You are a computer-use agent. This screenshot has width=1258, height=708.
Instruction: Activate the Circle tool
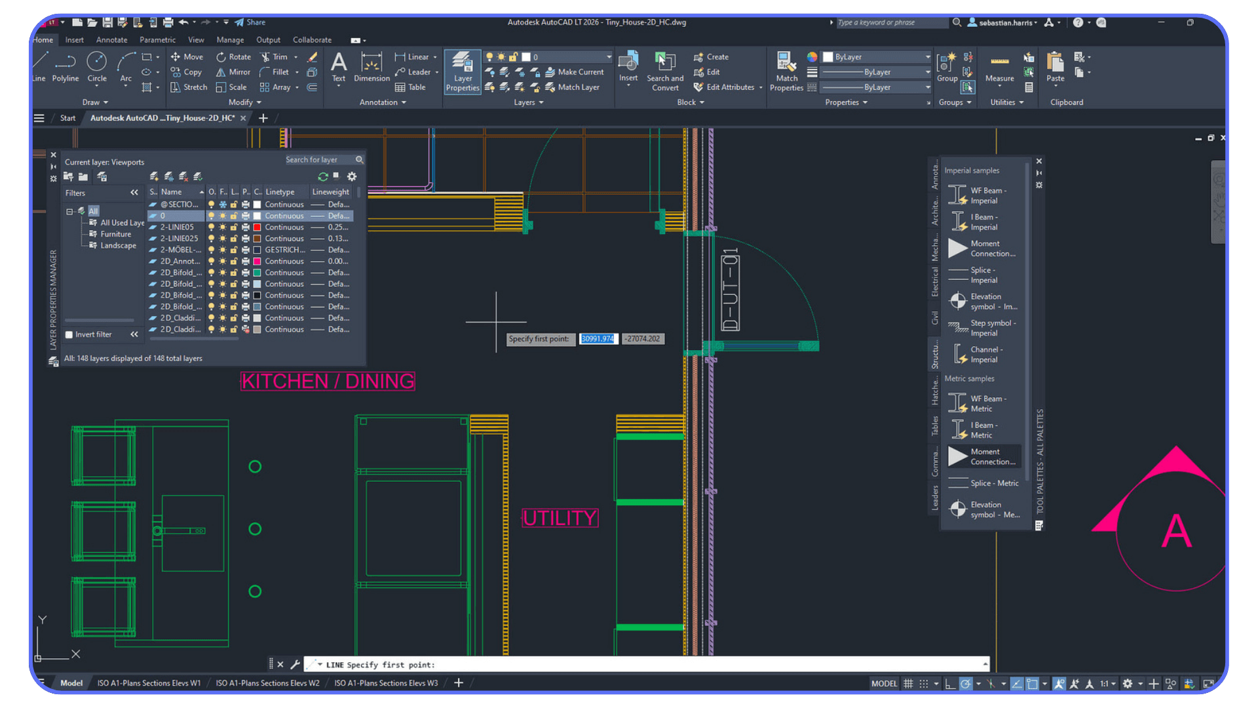click(x=96, y=66)
